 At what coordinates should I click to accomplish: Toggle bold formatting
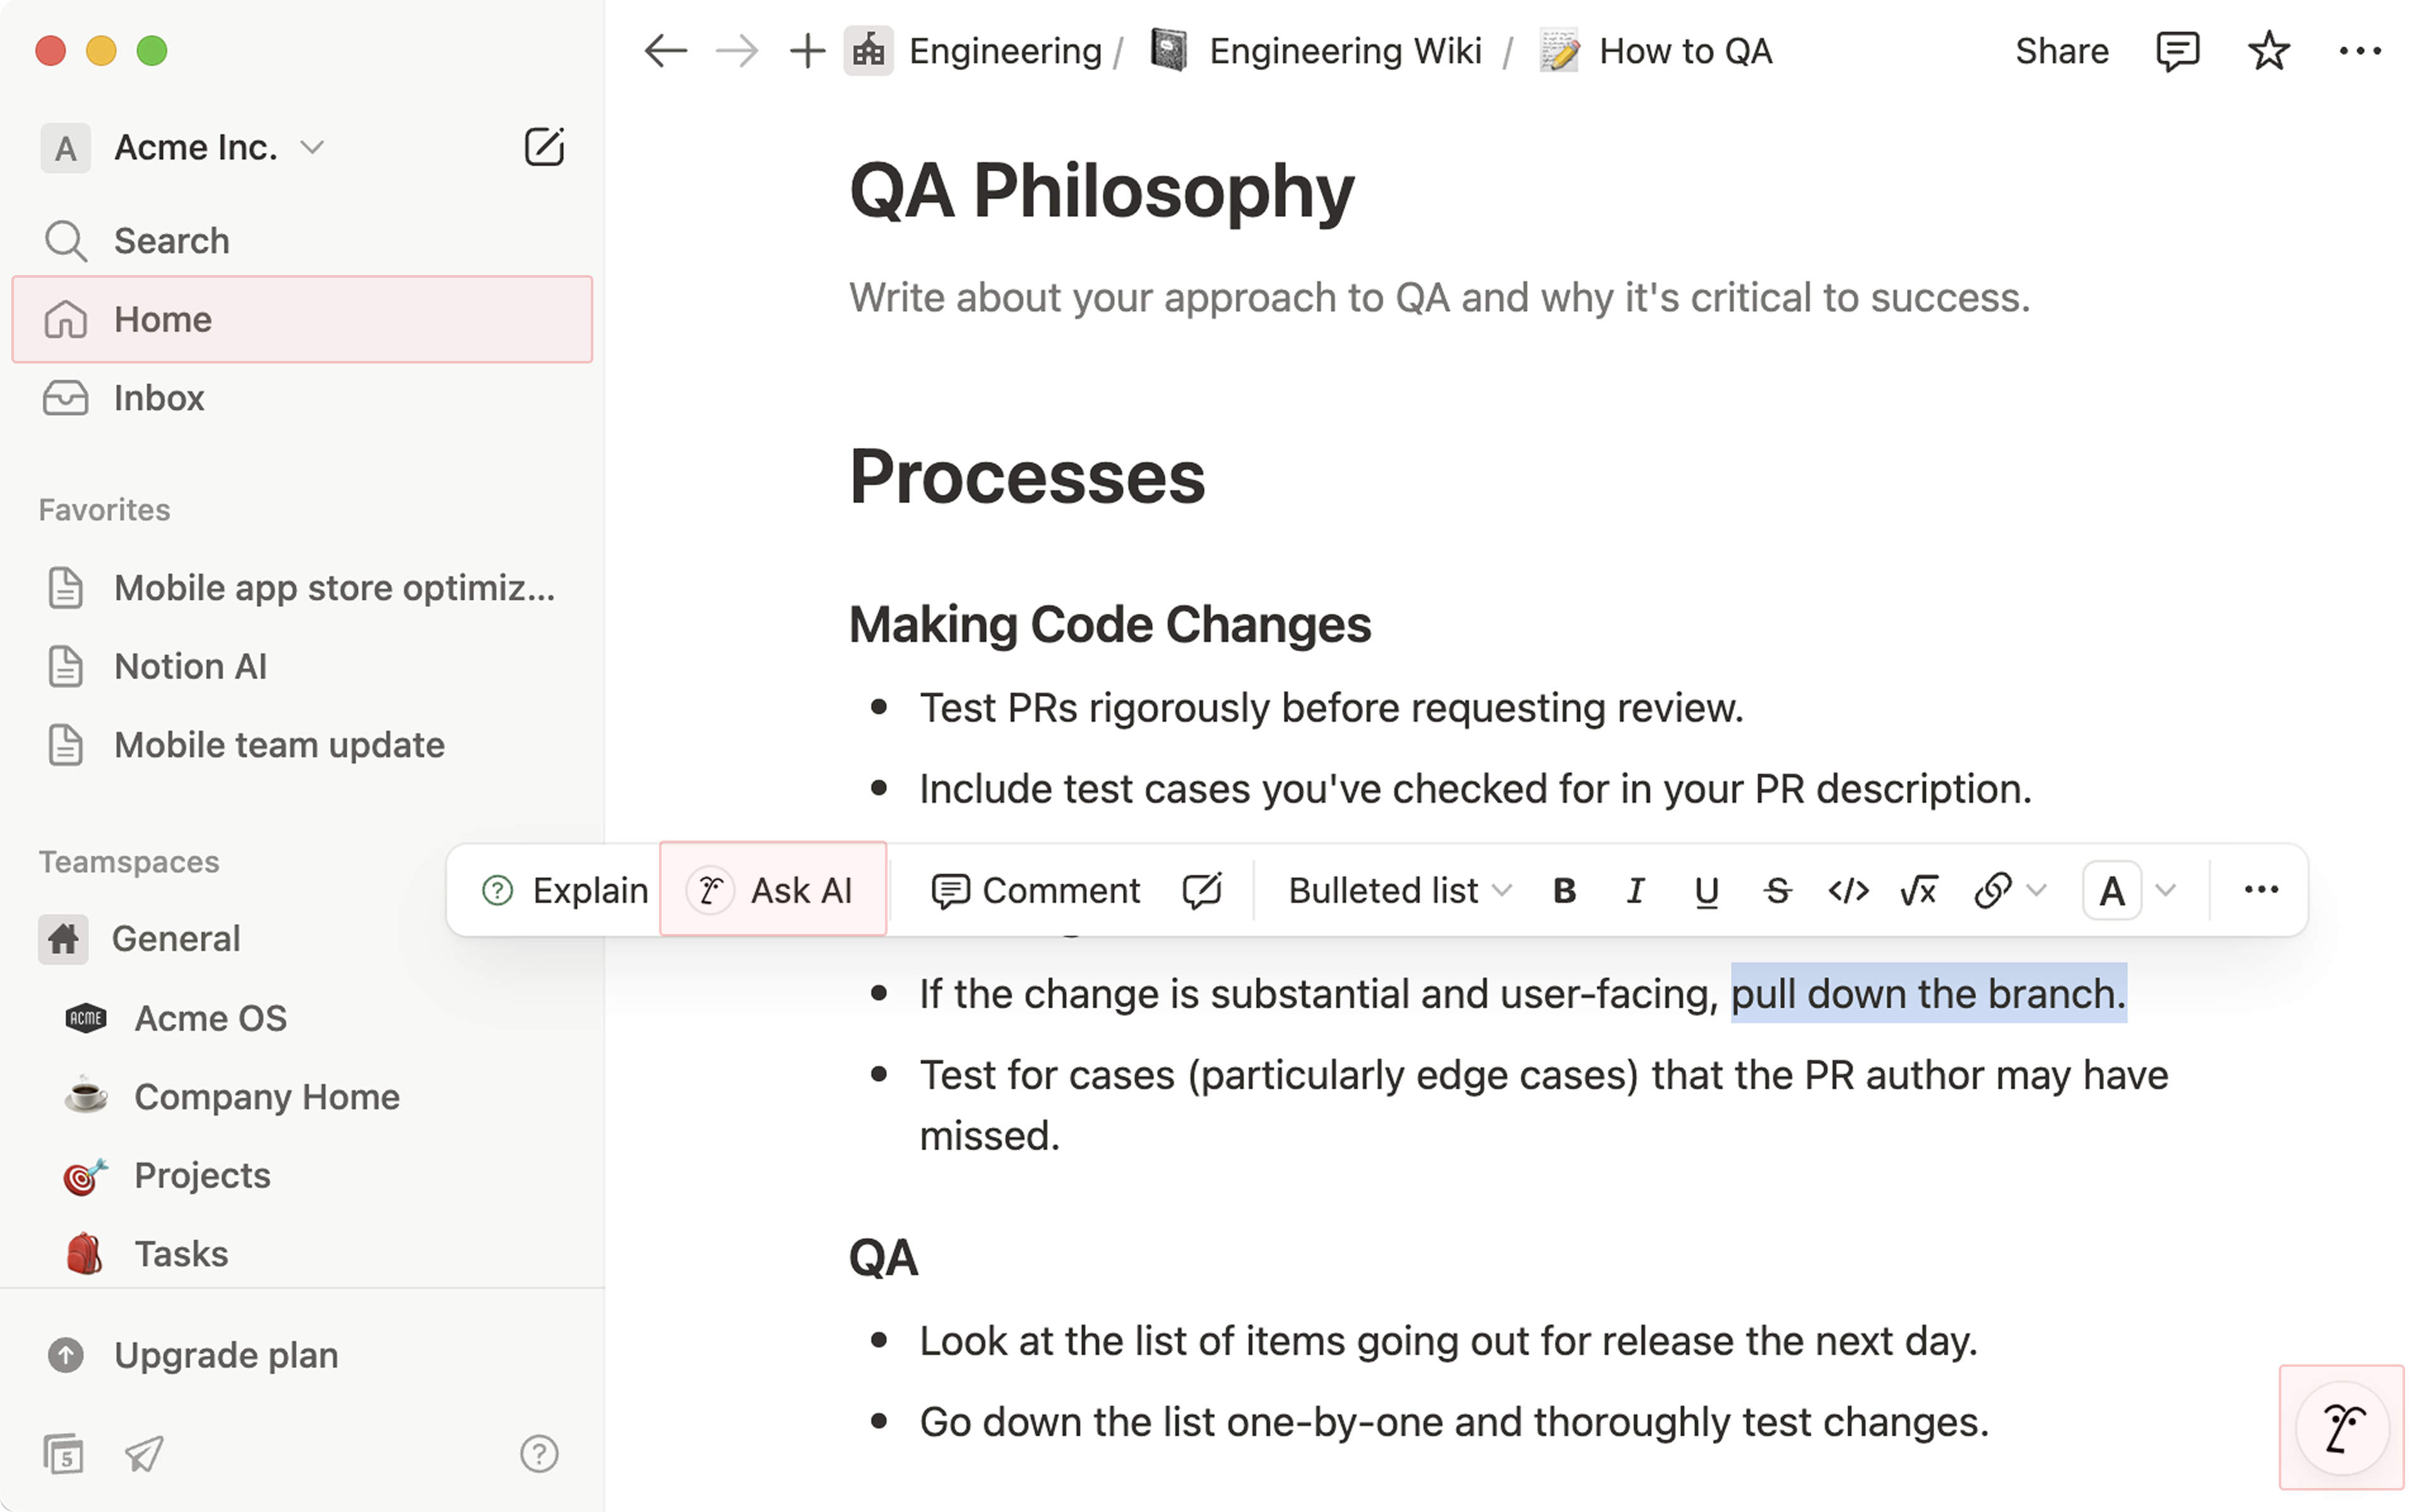[x=1565, y=890]
